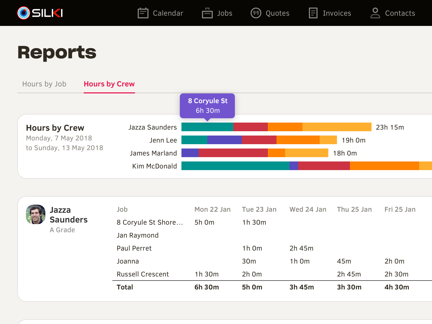Select the Hours by Crew tab
This screenshot has height=324, width=432.
pos(109,84)
